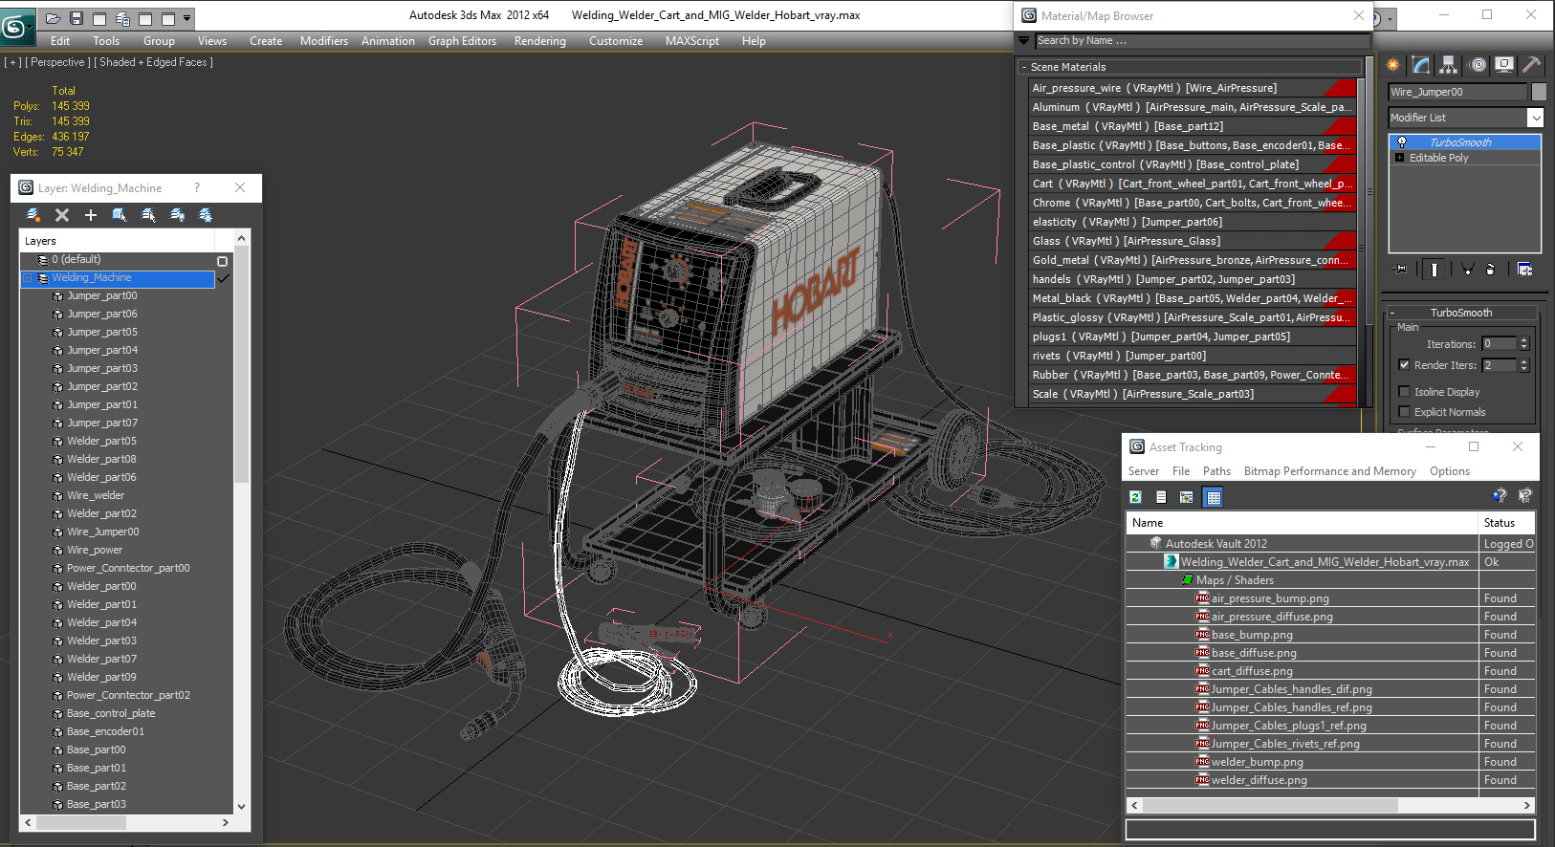Open the Modify command panel tab
The height and width of the screenshot is (847, 1555).
click(x=1421, y=65)
